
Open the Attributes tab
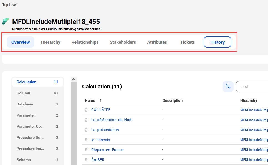pyautogui.click(x=157, y=42)
